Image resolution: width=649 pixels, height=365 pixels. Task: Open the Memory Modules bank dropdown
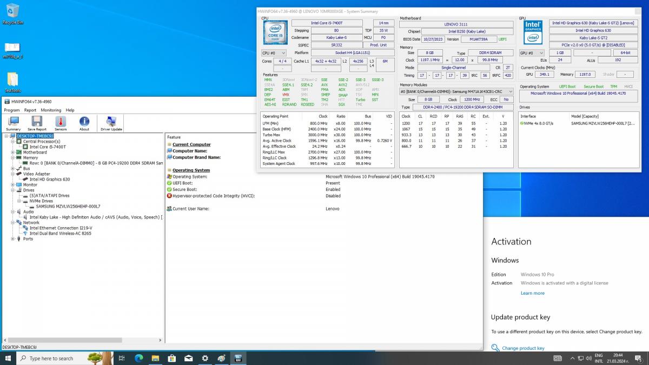457,92
